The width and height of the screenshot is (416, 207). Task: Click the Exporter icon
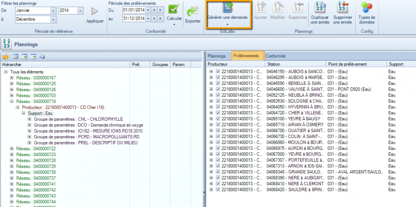[192, 11]
